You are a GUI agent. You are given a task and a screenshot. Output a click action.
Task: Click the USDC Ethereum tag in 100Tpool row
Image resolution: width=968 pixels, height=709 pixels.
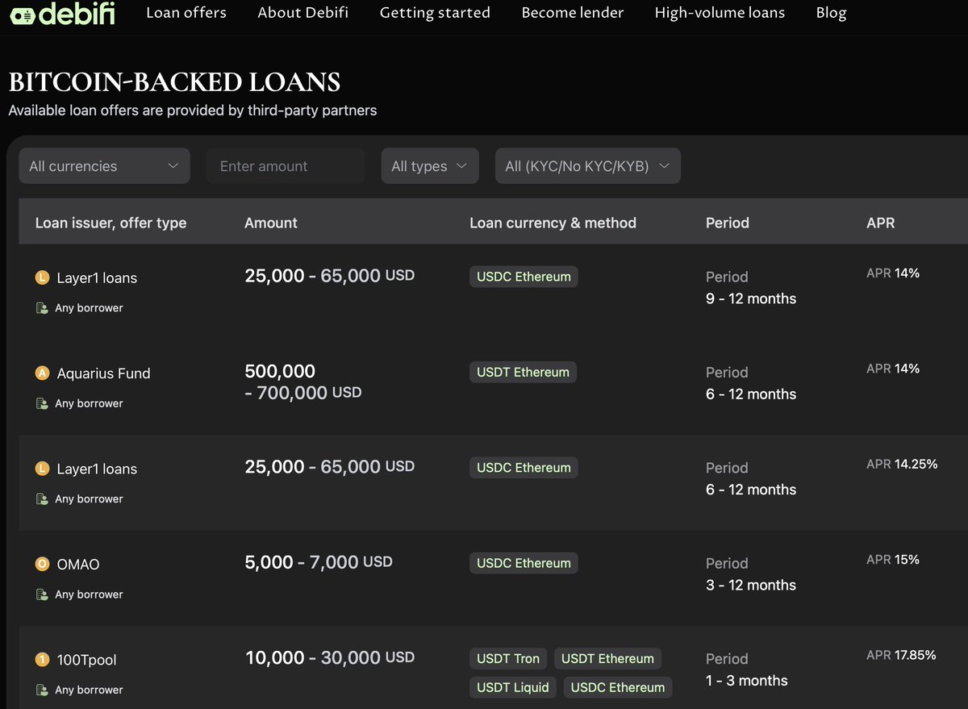point(618,688)
